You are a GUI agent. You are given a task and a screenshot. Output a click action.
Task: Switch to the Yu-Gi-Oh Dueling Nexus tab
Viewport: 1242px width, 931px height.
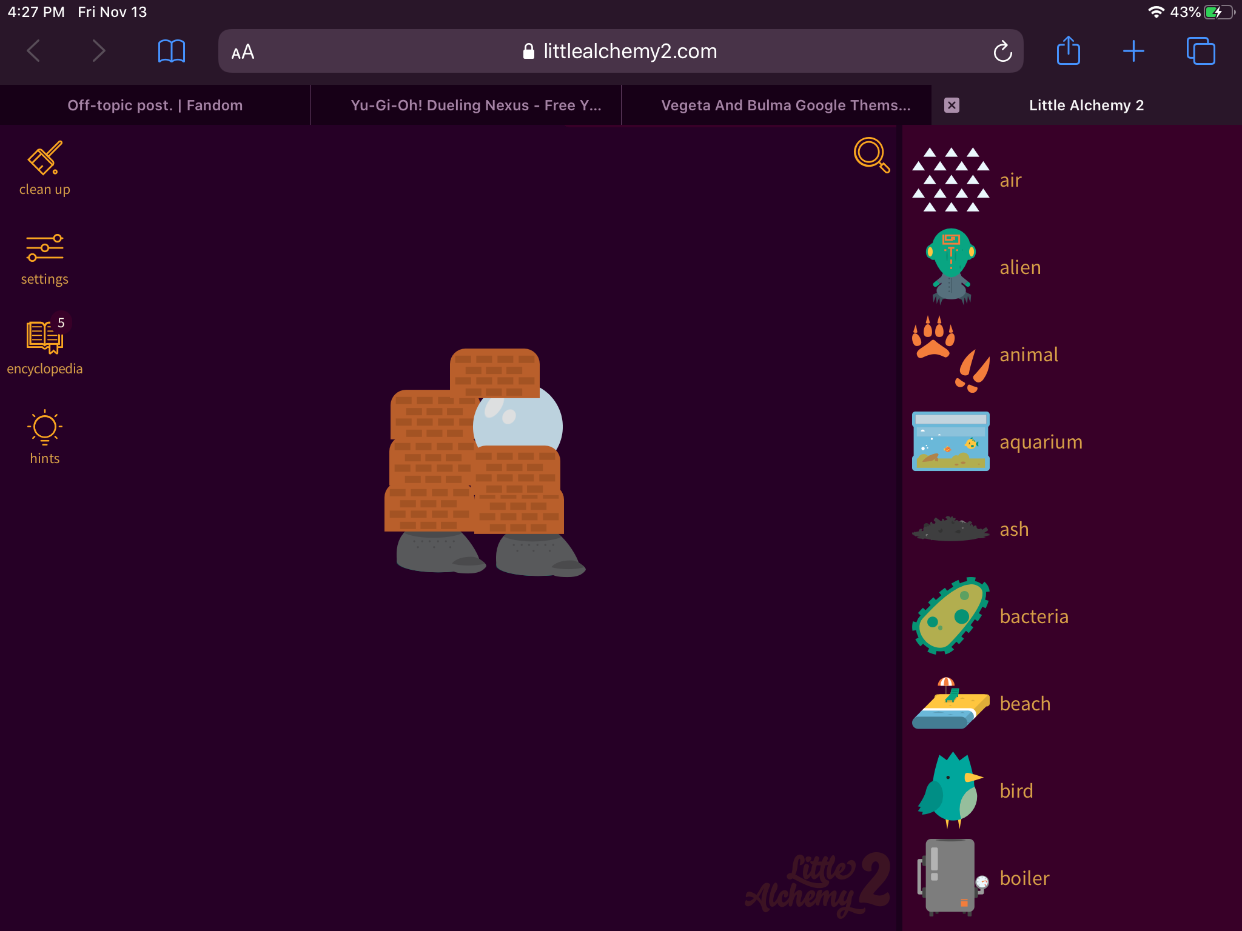coord(475,105)
